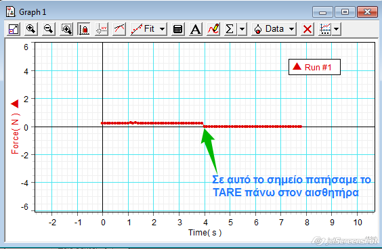Open the Fit curve dropdown

click(x=148, y=29)
